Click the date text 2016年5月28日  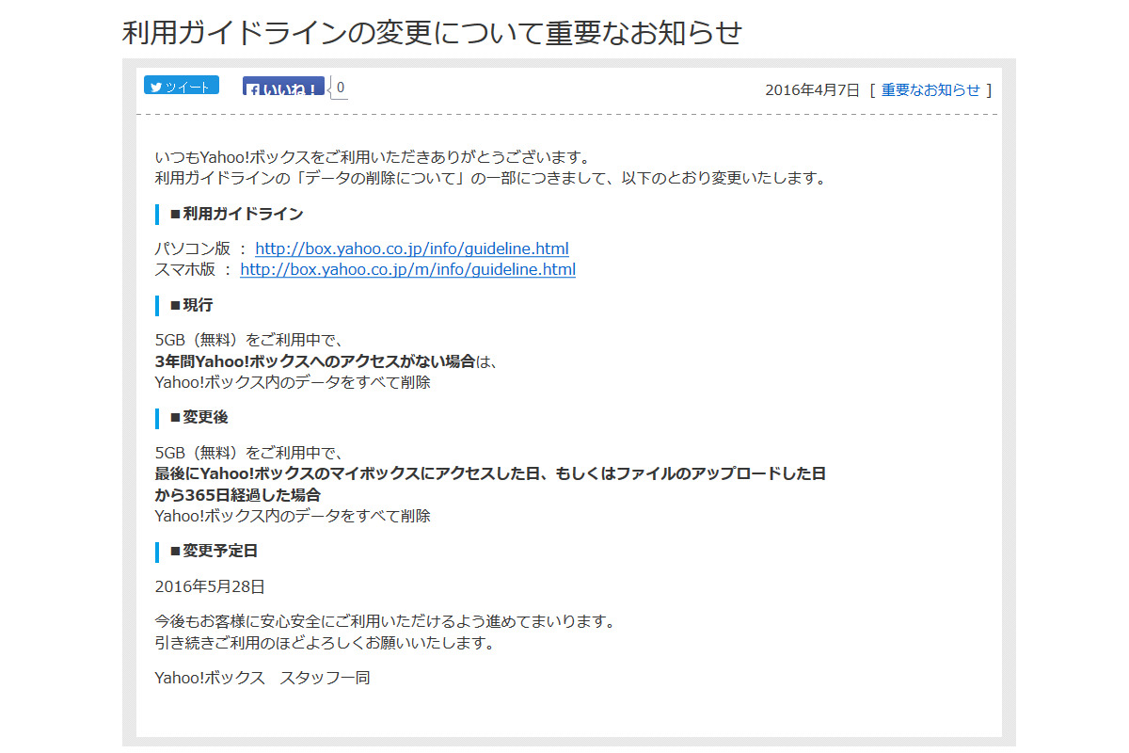[x=210, y=586]
